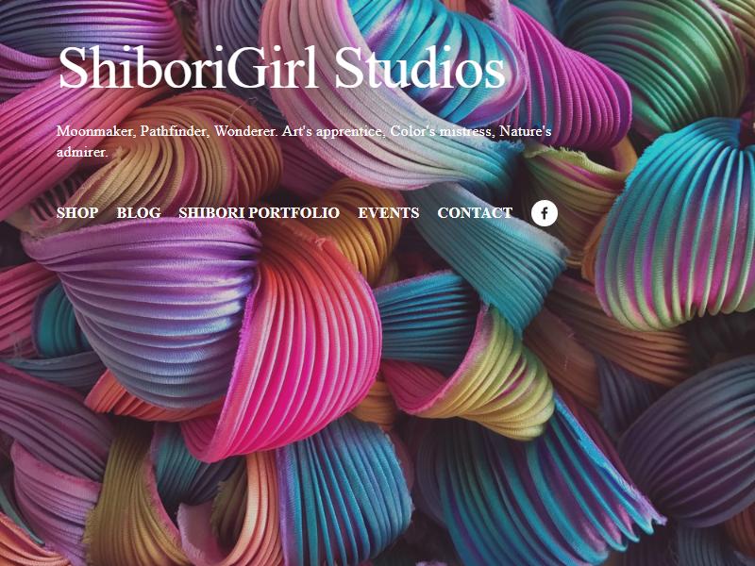Click the word "Nature's" in the tagline
755x566 pixels.
click(526, 131)
